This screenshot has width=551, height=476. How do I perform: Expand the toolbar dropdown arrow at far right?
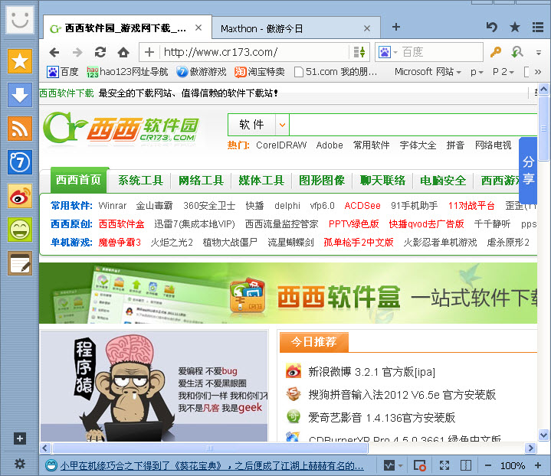538,53
